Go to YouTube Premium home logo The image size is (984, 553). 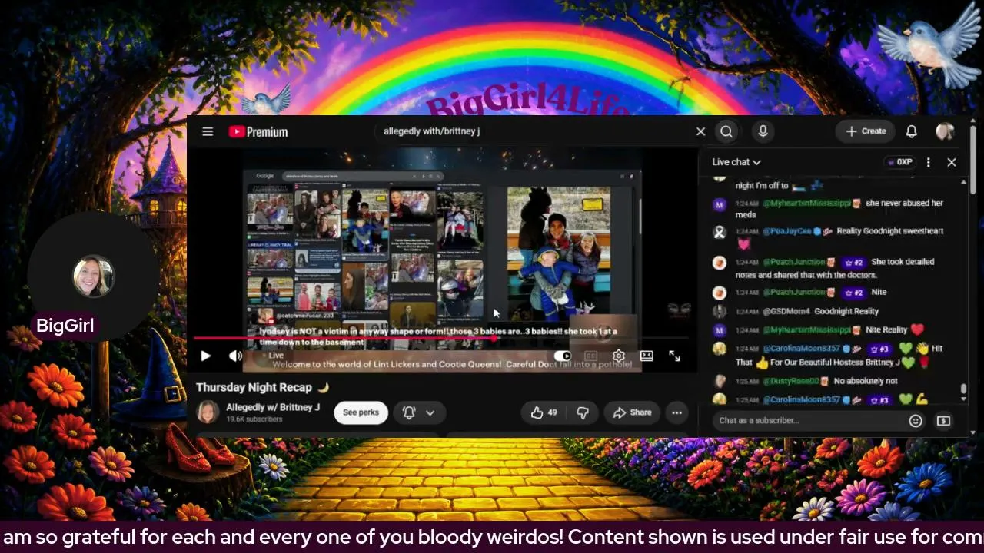[x=258, y=131]
